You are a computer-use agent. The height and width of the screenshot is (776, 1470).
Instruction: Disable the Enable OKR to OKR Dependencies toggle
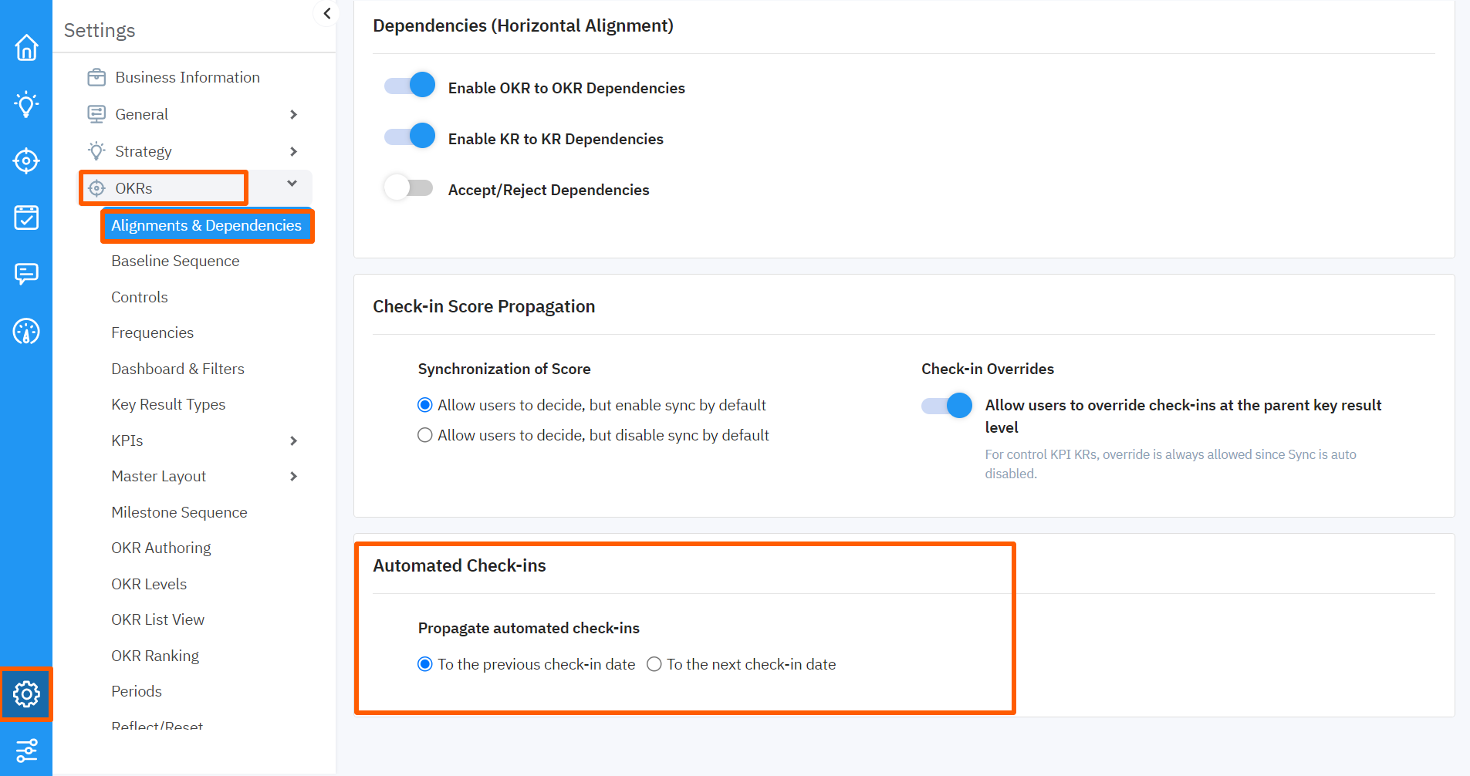pyautogui.click(x=409, y=85)
